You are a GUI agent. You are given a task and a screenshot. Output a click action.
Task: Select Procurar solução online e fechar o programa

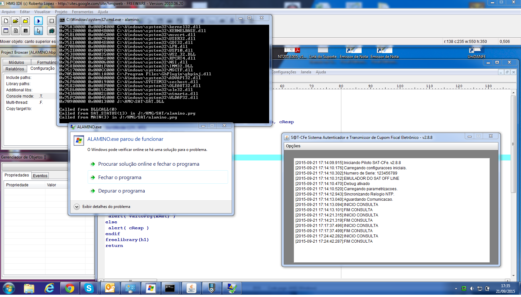coord(149,164)
